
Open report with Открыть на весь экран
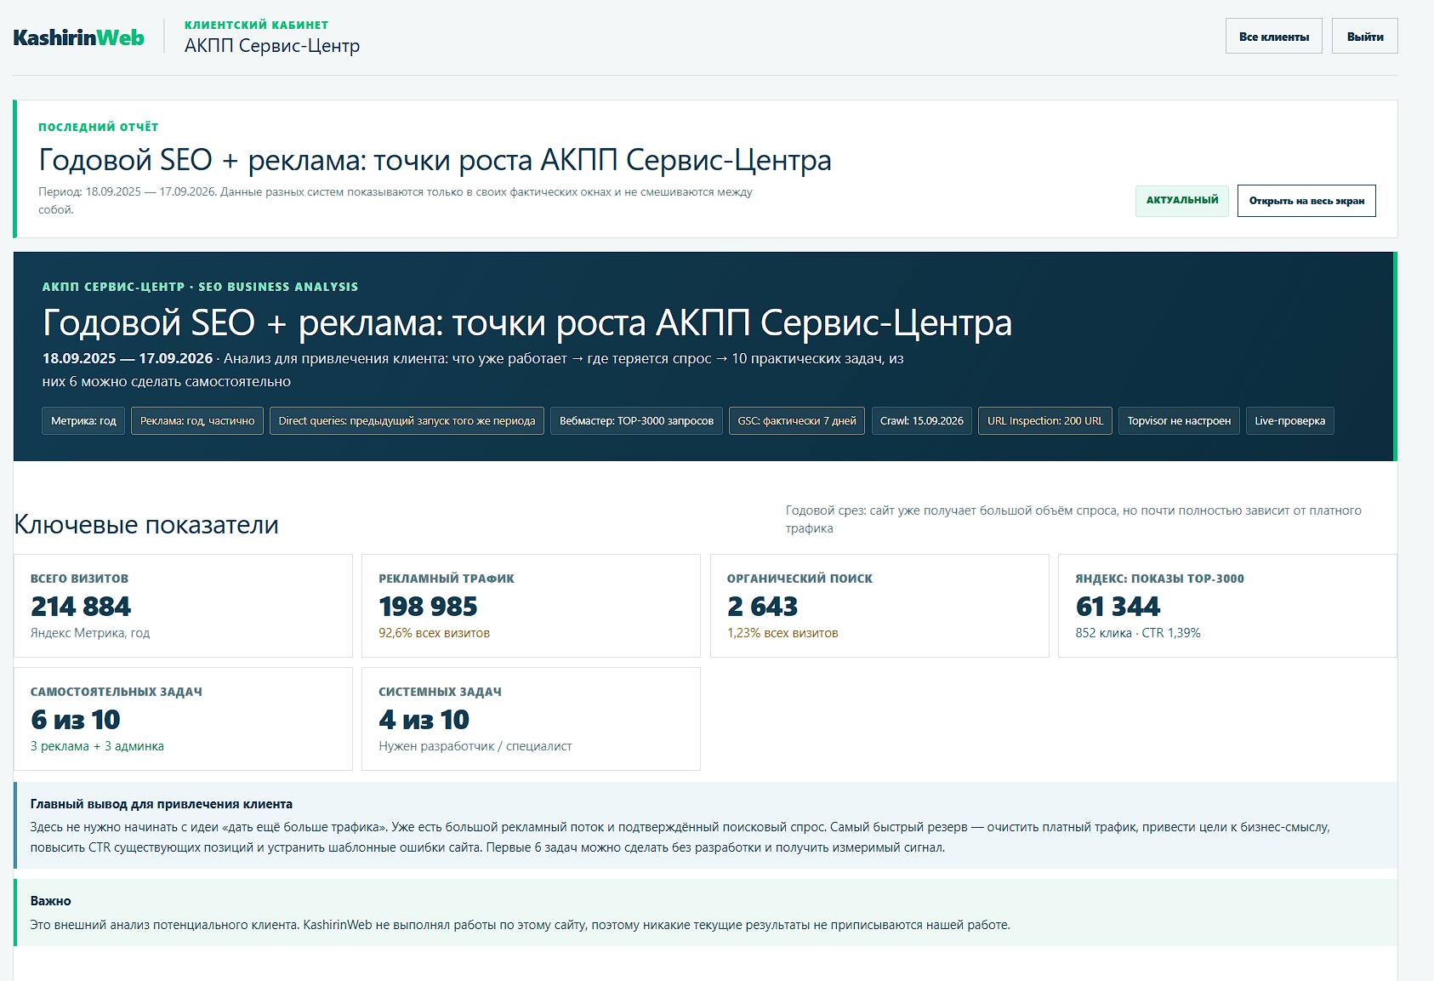pyautogui.click(x=1306, y=201)
